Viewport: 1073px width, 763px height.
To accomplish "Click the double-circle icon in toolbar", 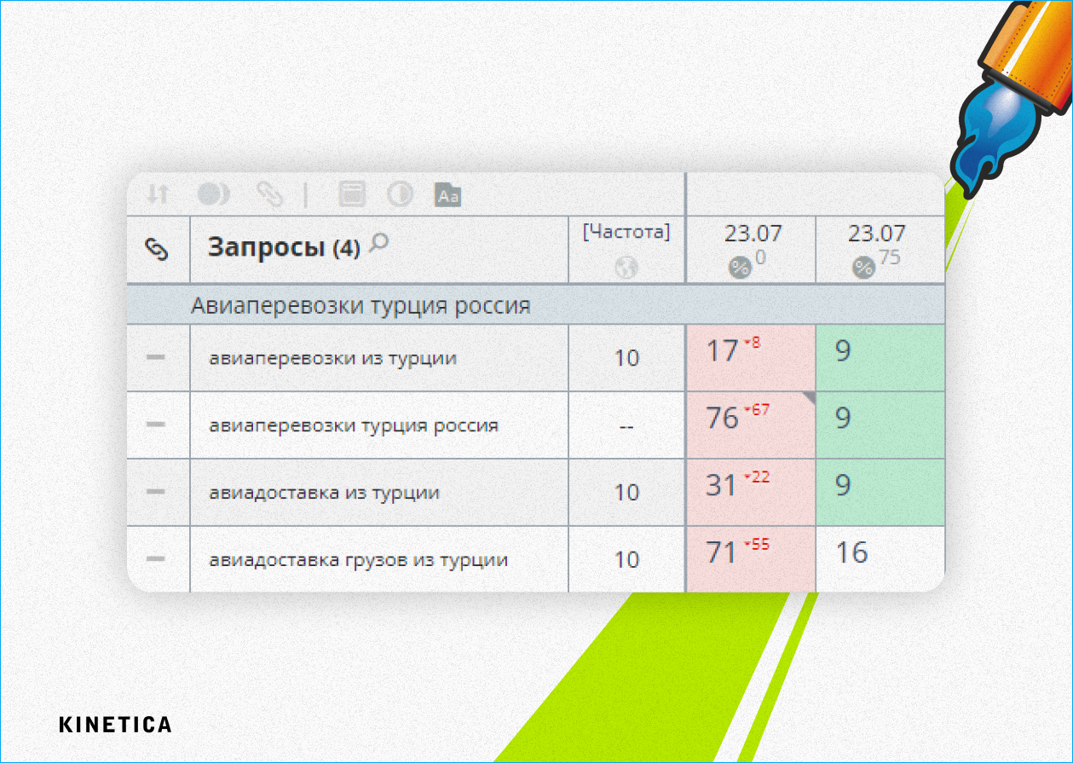I will [x=212, y=194].
